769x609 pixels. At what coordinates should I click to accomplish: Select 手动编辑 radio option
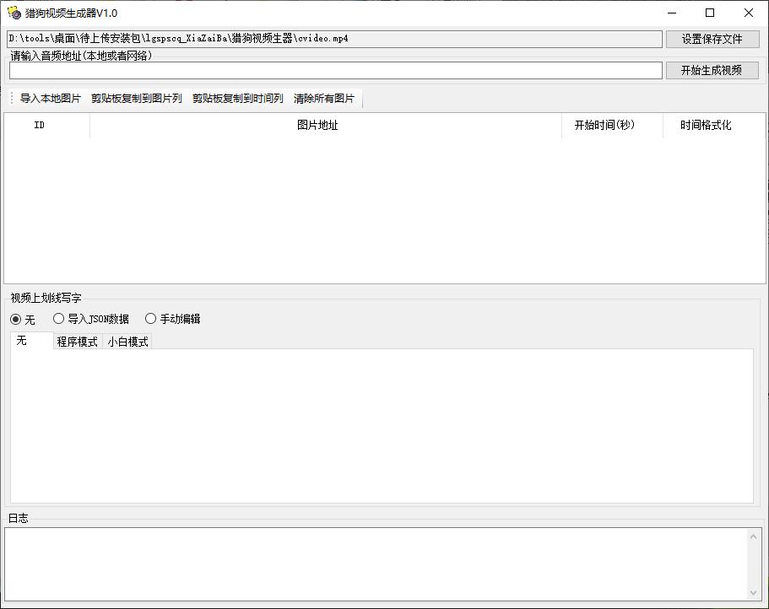click(150, 319)
